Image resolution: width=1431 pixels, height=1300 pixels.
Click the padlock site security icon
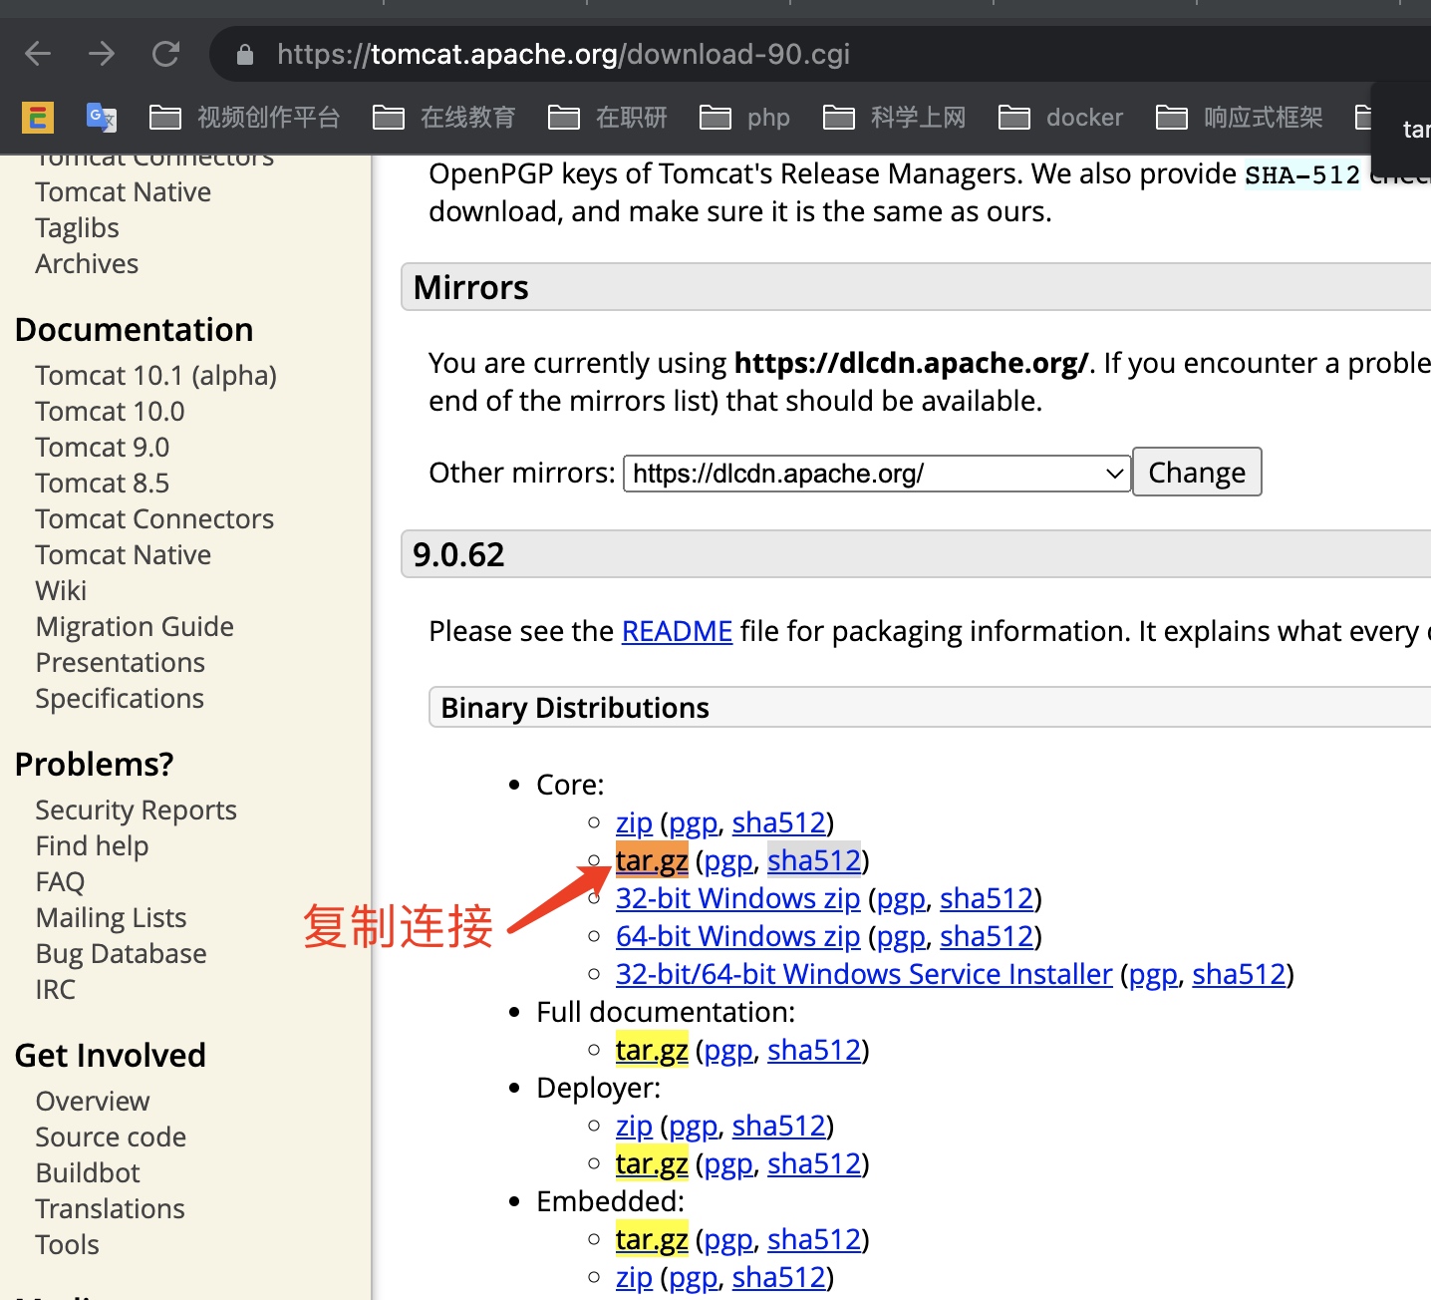(245, 55)
